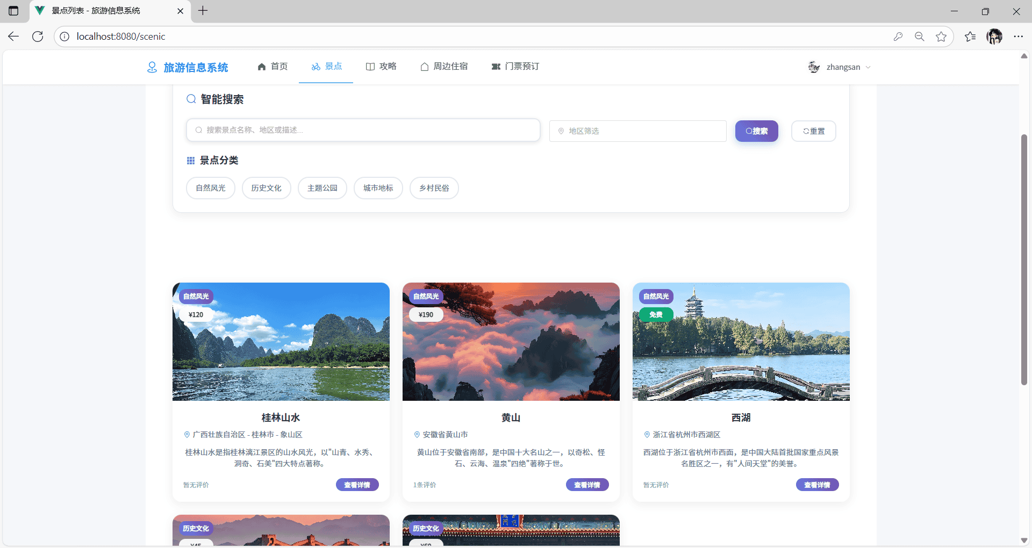The height and width of the screenshot is (548, 1032).
Task: Click the ticket icon beside 门票预订
Action: (496, 67)
